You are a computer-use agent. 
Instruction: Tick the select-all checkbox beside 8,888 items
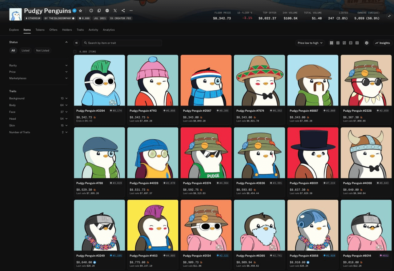[x=75, y=52]
